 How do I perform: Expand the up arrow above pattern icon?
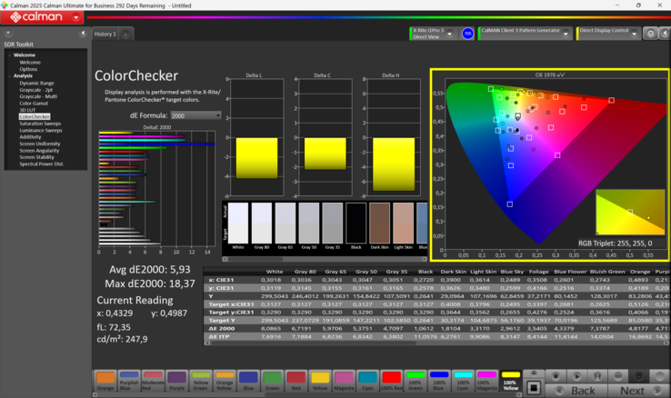pos(534,373)
